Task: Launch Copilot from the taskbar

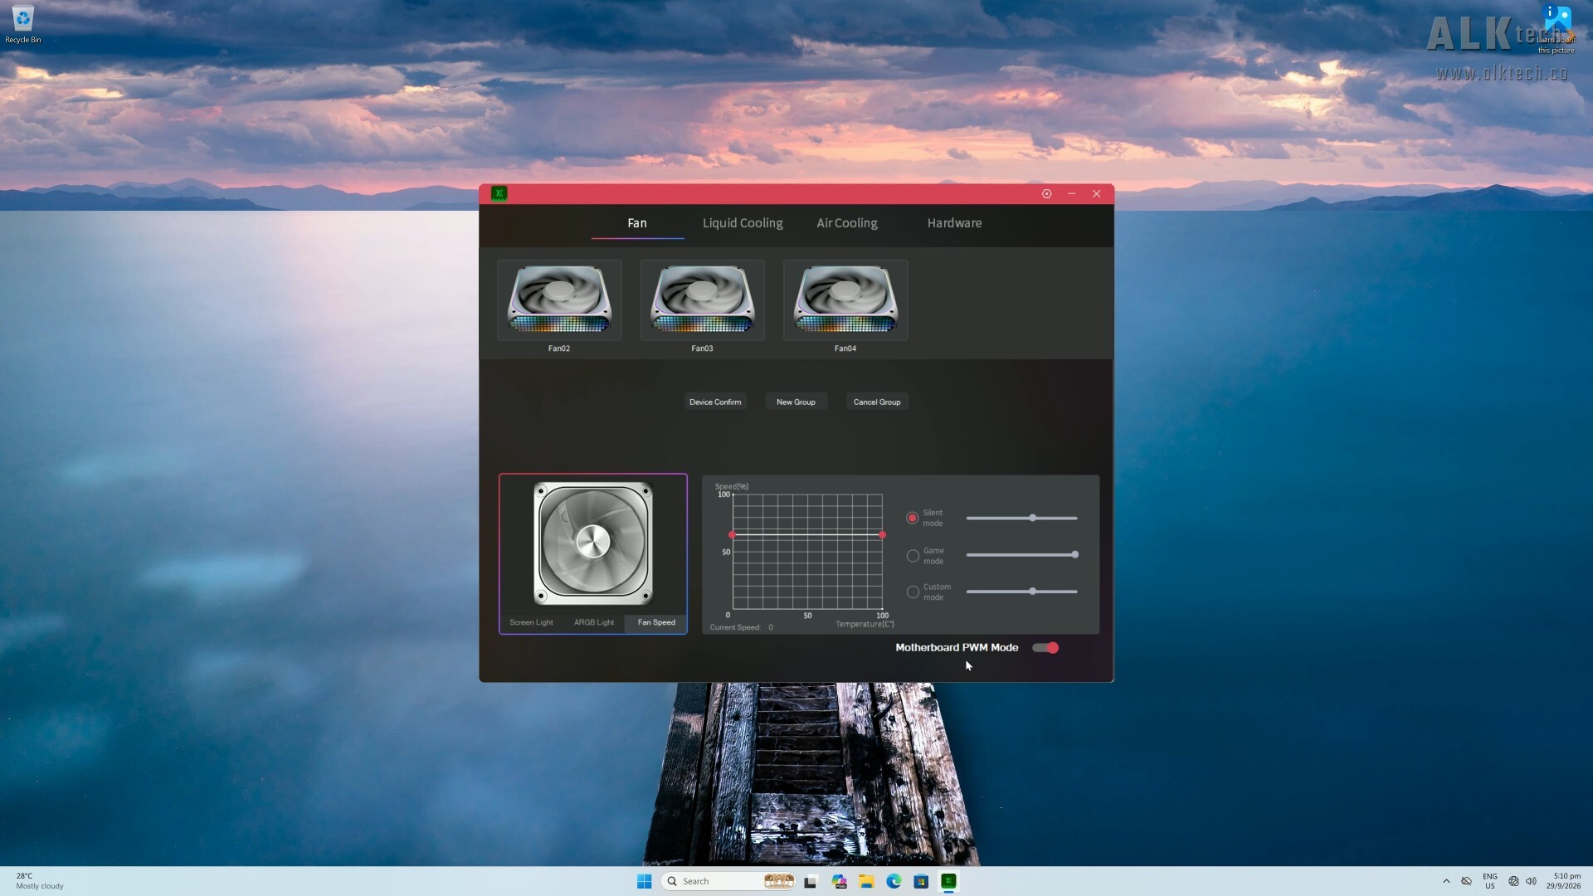Action: 839,881
